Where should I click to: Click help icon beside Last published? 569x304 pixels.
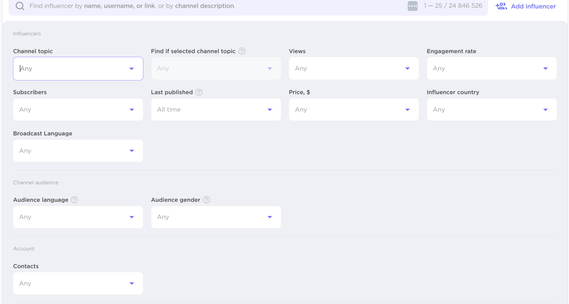click(x=199, y=92)
